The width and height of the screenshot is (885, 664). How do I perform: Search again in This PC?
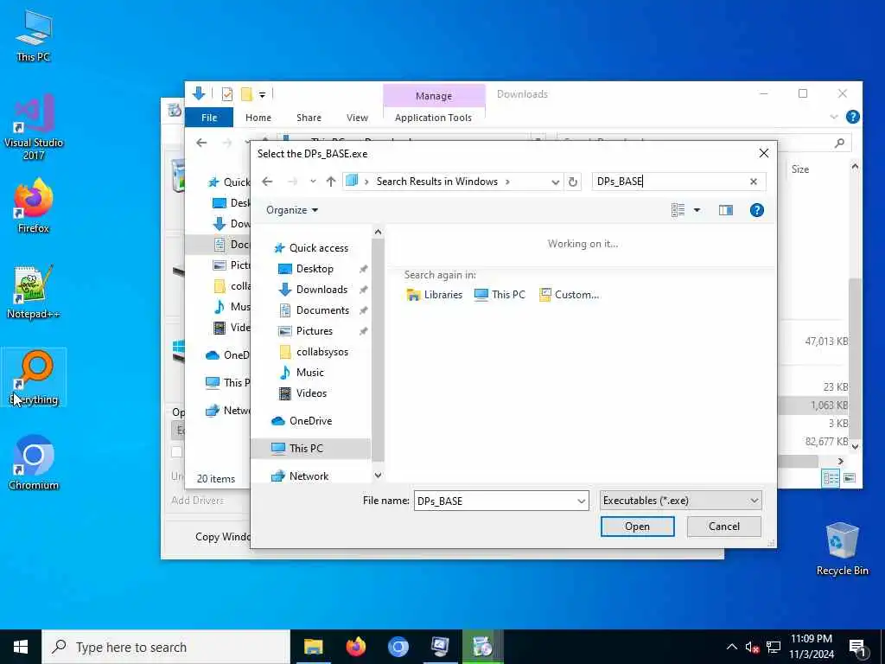coord(500,295)
